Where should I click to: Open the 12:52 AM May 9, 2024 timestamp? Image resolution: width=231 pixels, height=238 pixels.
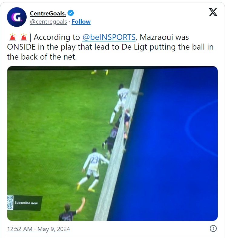38,229
